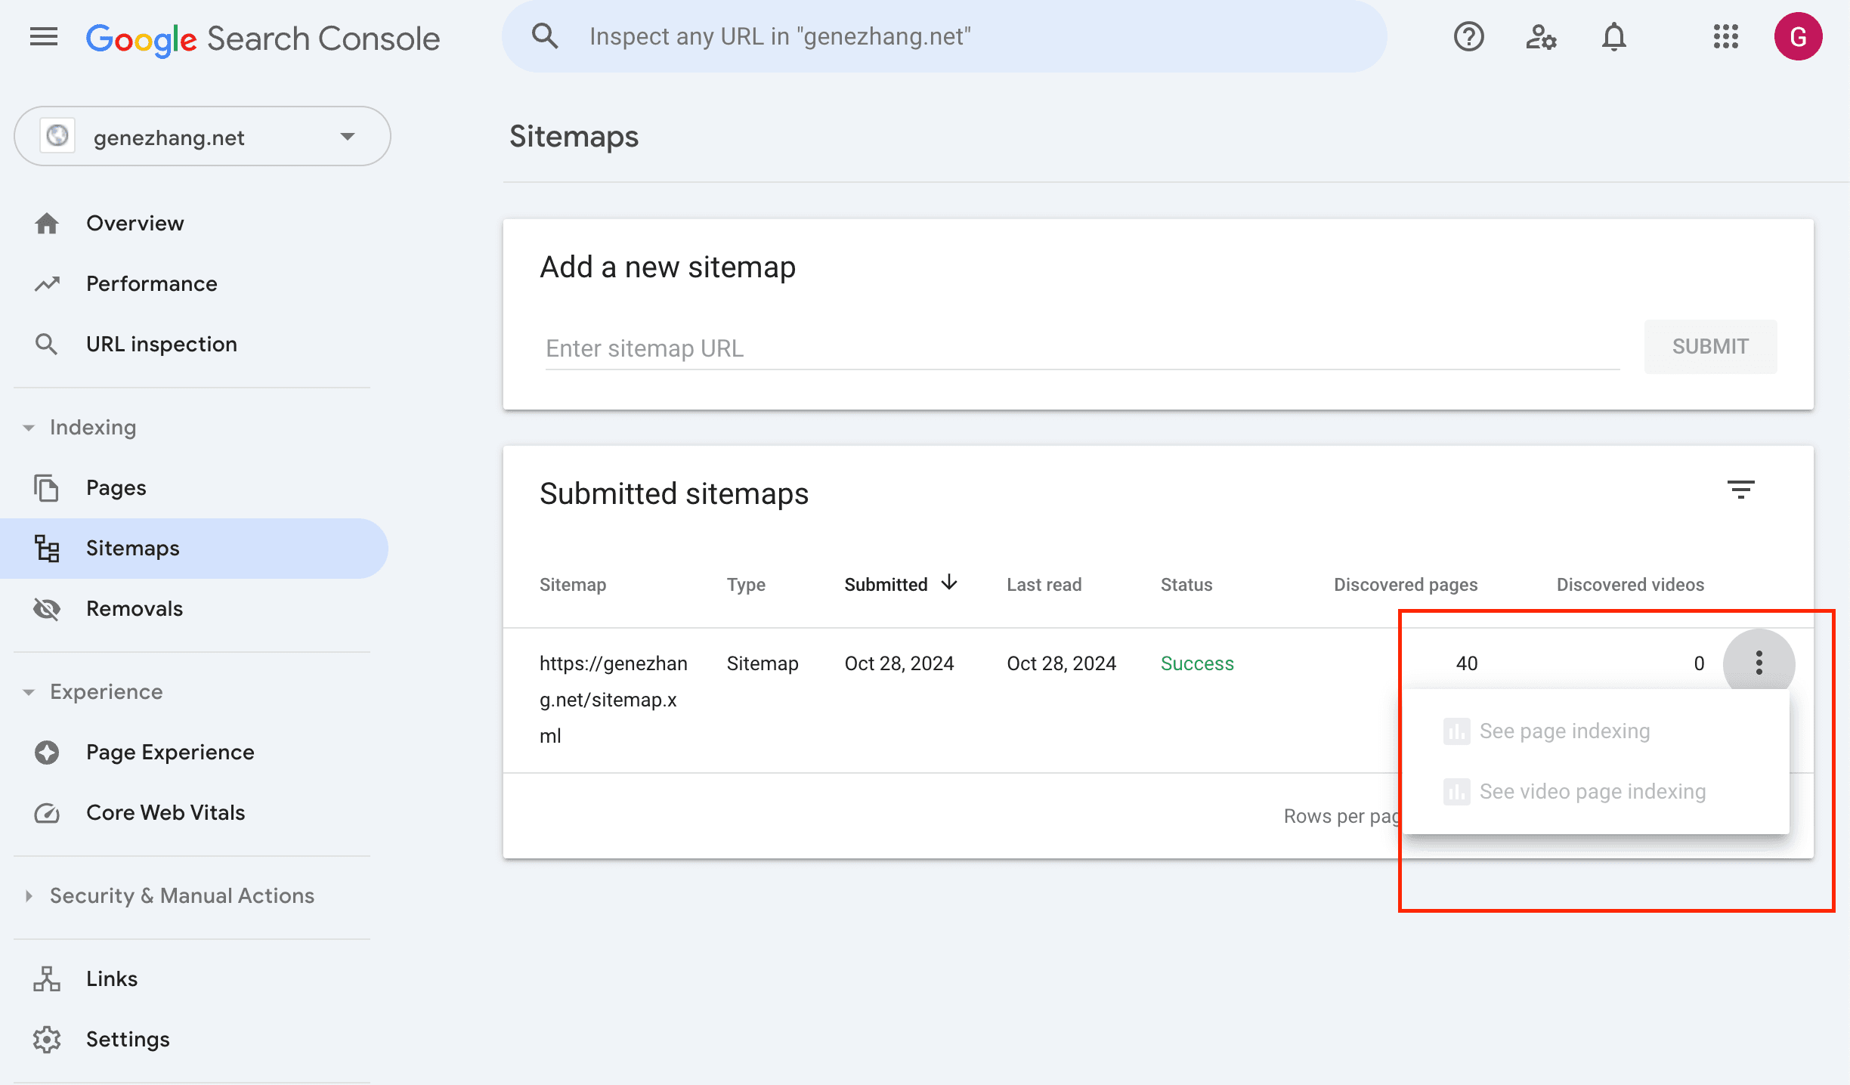Go to the Removals page
The height and width of the screenshot is (1085, 1850).
pyautogui.click(x=135, y=608)
